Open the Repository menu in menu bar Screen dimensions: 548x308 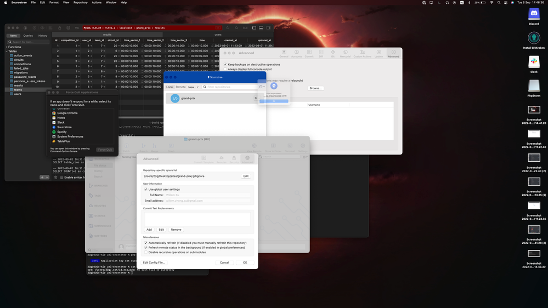tap(80, 2)
